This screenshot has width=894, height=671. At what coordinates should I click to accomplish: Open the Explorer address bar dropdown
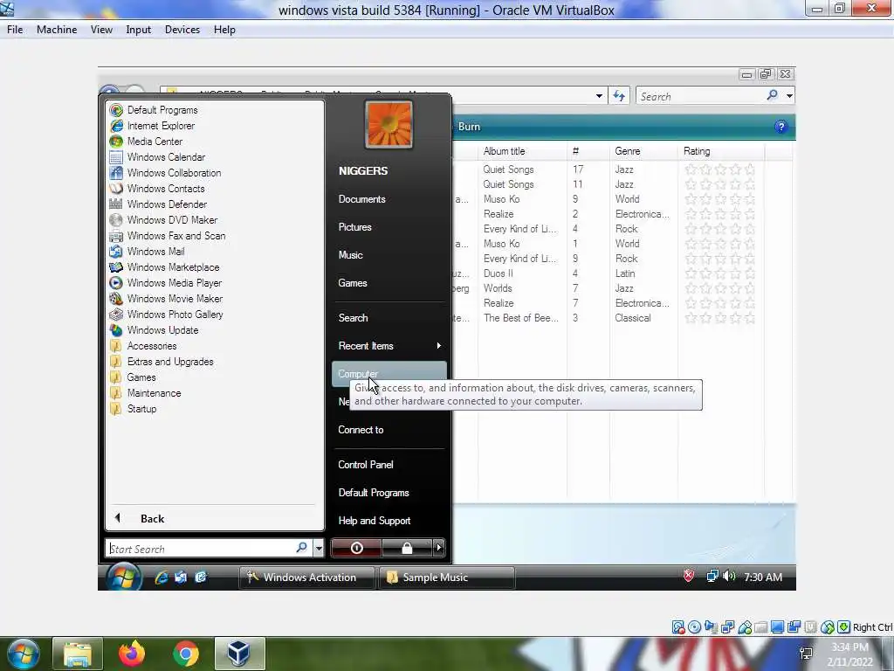599,96
